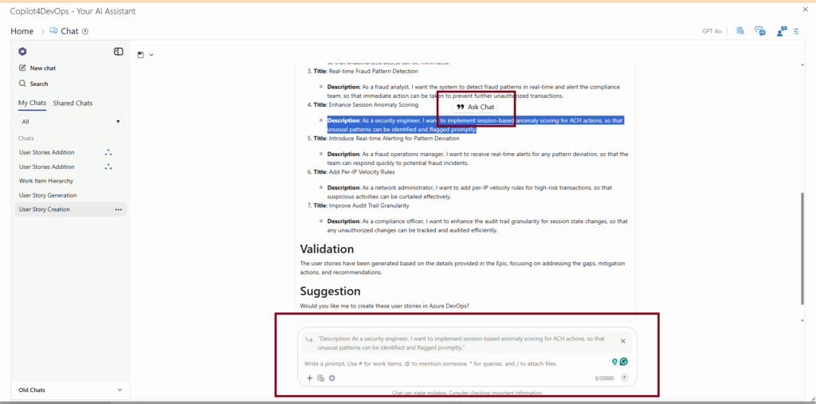This screenshot has width=816, height=404.
Task: Open more options for User Story Creation
Action: (x=119, y=210)
